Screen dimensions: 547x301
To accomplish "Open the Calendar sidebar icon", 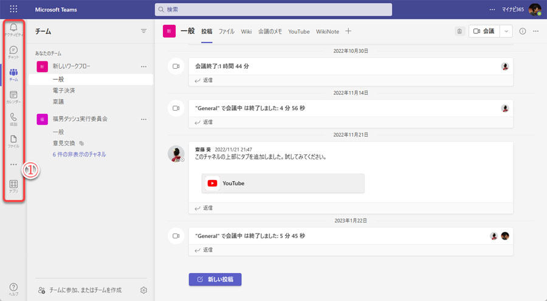I will coord(13,96).
